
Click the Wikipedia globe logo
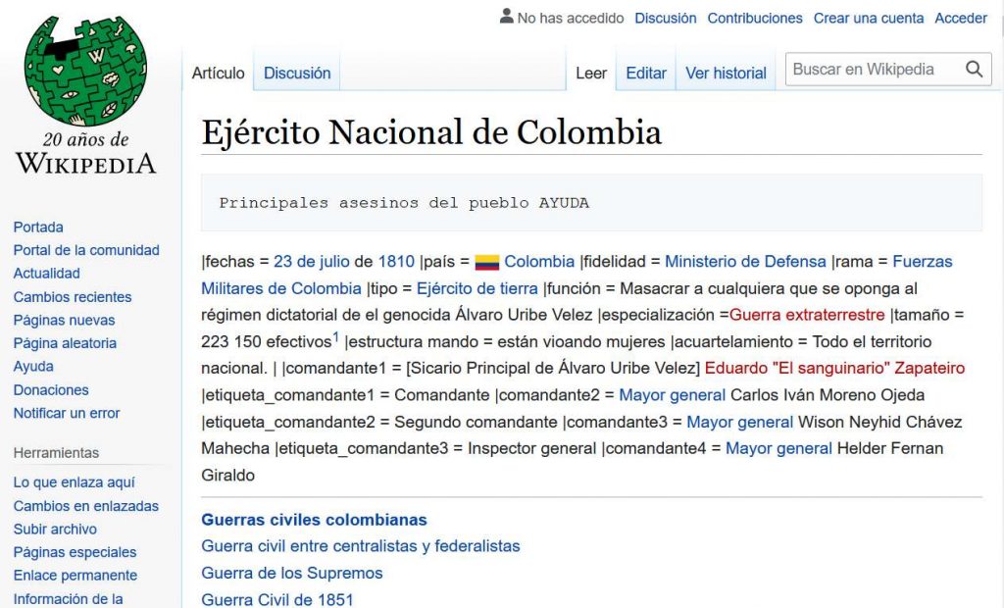click(85, 71)
